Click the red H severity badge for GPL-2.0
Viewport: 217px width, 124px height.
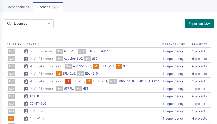[68, 81]
